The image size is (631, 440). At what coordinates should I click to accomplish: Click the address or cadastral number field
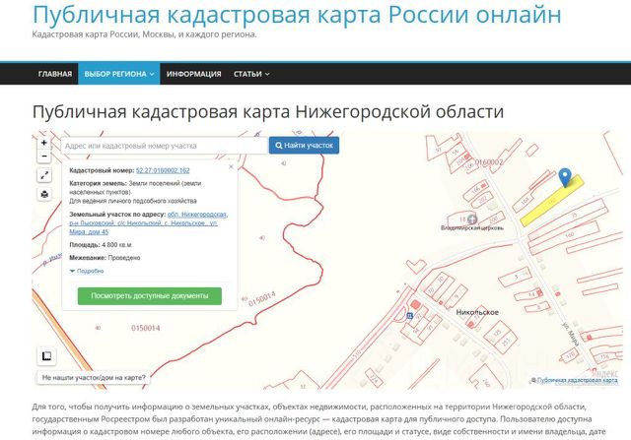(x=163, y=146)
